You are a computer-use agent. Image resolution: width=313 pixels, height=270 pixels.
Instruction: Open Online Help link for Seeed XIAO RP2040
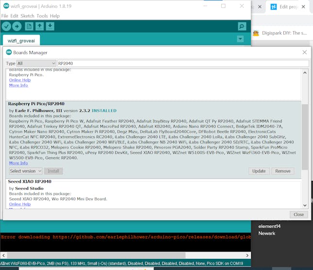pos(20,204)
